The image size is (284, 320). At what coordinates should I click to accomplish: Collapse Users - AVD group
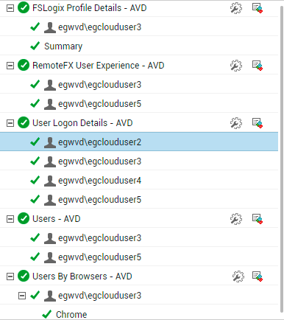10,219
